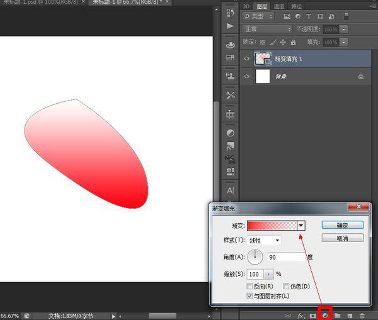The image size is (378, 320).
Task: Click the 确定 button
Action: coord(342,225)
